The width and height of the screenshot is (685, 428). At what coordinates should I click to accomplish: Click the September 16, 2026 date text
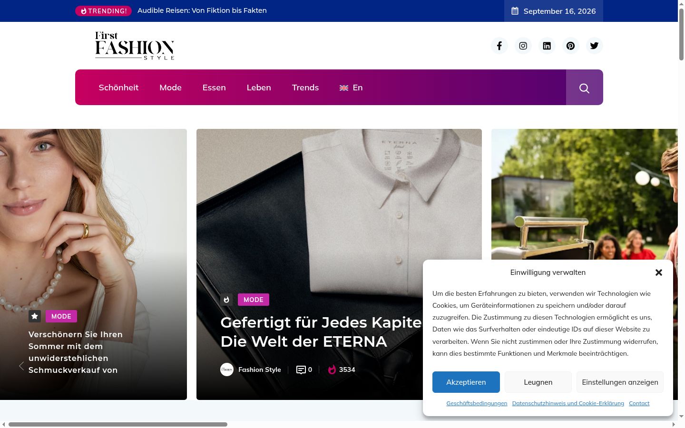click(x=559, y=11)
